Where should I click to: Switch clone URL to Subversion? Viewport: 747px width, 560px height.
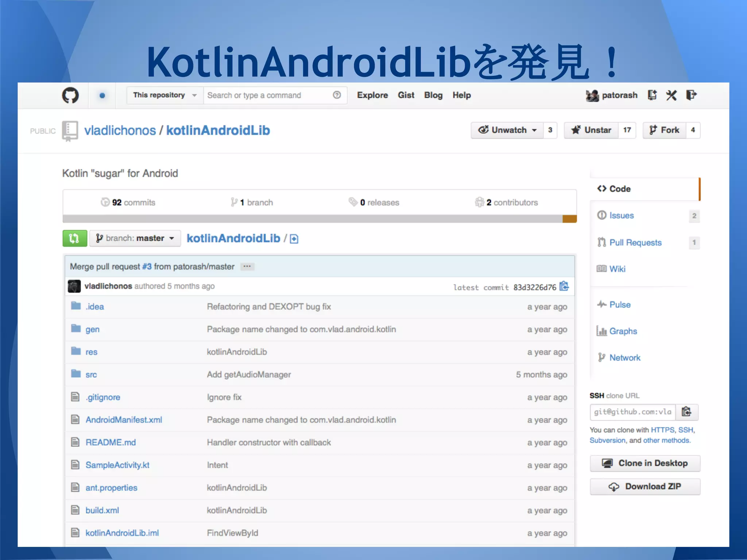(x=607, y=440)
